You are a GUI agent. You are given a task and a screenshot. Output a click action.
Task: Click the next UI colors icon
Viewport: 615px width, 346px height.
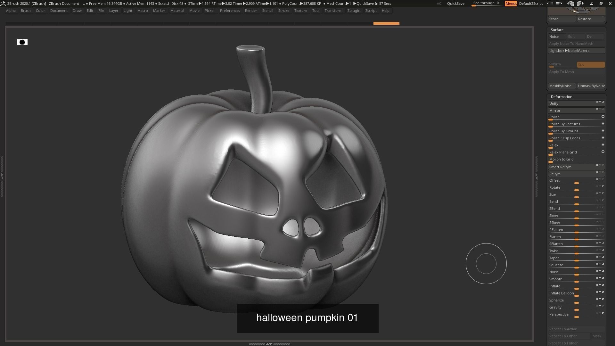(580, 3)
